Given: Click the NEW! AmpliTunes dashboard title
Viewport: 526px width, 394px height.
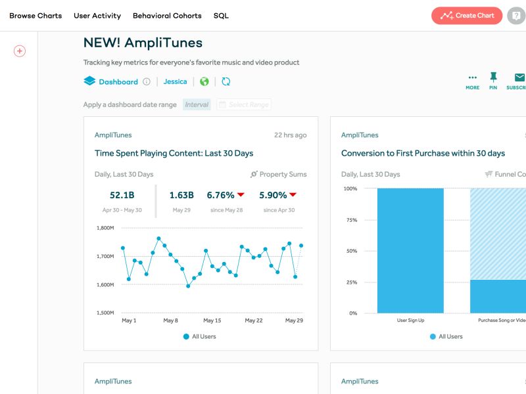Looking at the screenshot, I should point(143,43).
